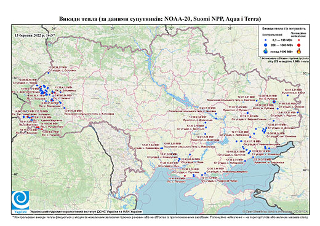Click the small blue dot legend symbol
Image resolution: width=320 pixels, height=226 pixels.
tap(266, 40)
